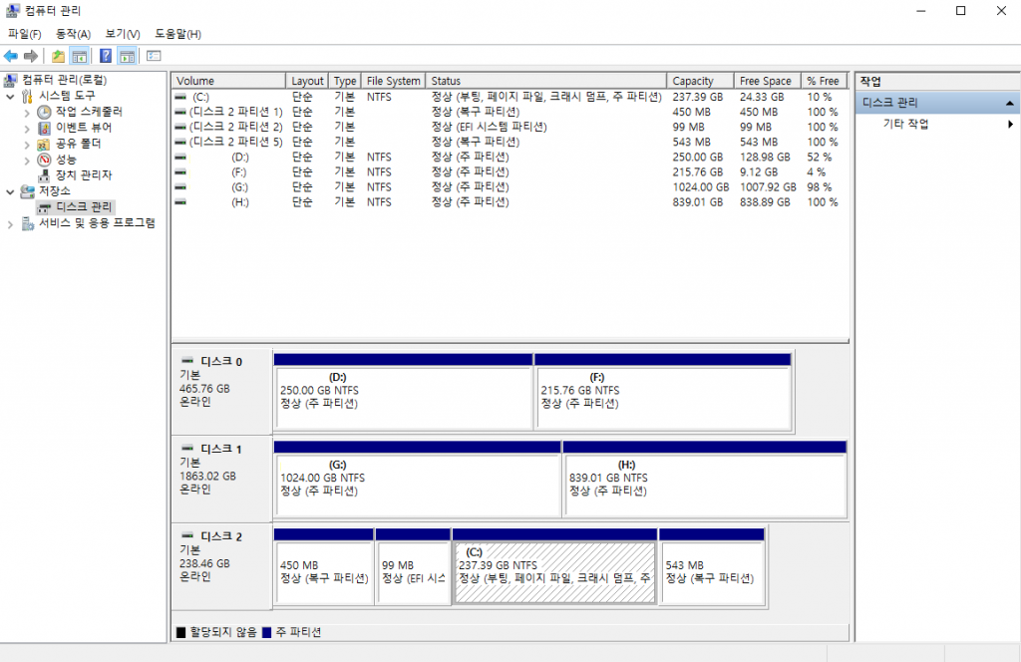The width and height of the screenshot is (1021, 662).
Task: Click the Back arrow toolbar icon
Action: coord(10,56)
